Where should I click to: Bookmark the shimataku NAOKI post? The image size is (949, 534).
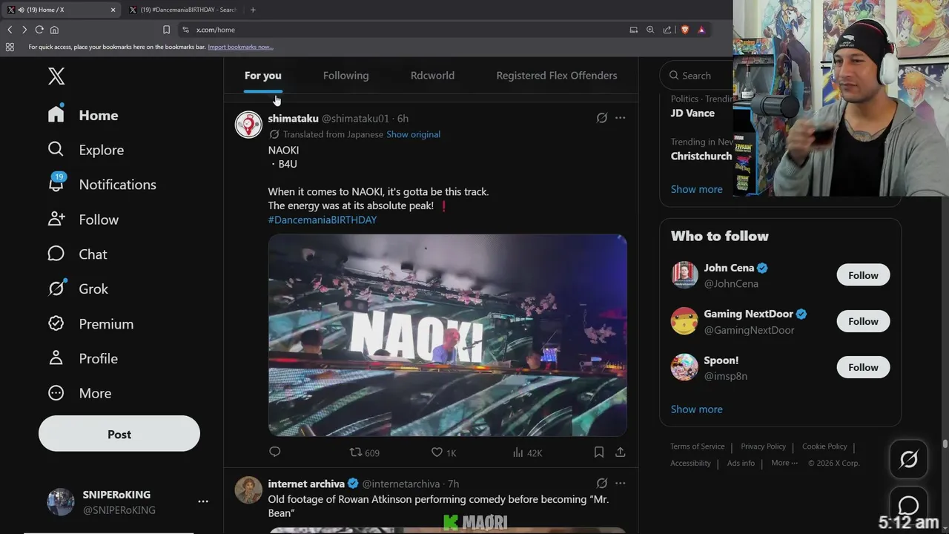coord(599,452)
